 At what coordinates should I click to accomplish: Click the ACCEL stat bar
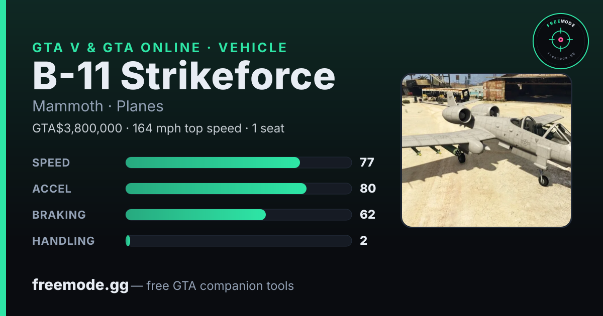point(238,189)
